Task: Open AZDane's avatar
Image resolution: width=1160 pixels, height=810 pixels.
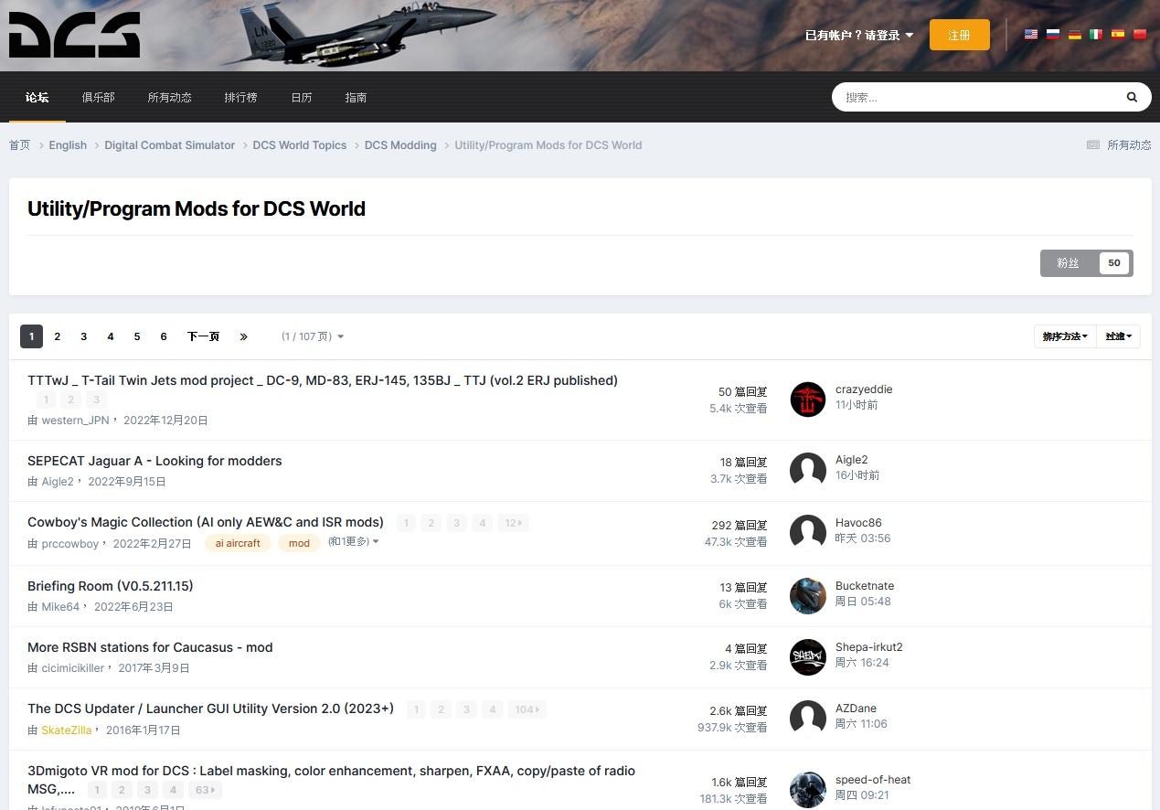Action: point(808,718)
